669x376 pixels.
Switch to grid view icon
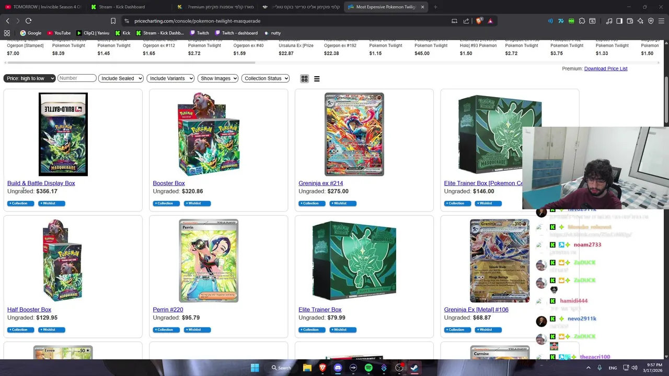[x=304, y=78]
